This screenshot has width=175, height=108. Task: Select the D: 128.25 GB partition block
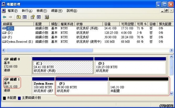tap(130, 66)
